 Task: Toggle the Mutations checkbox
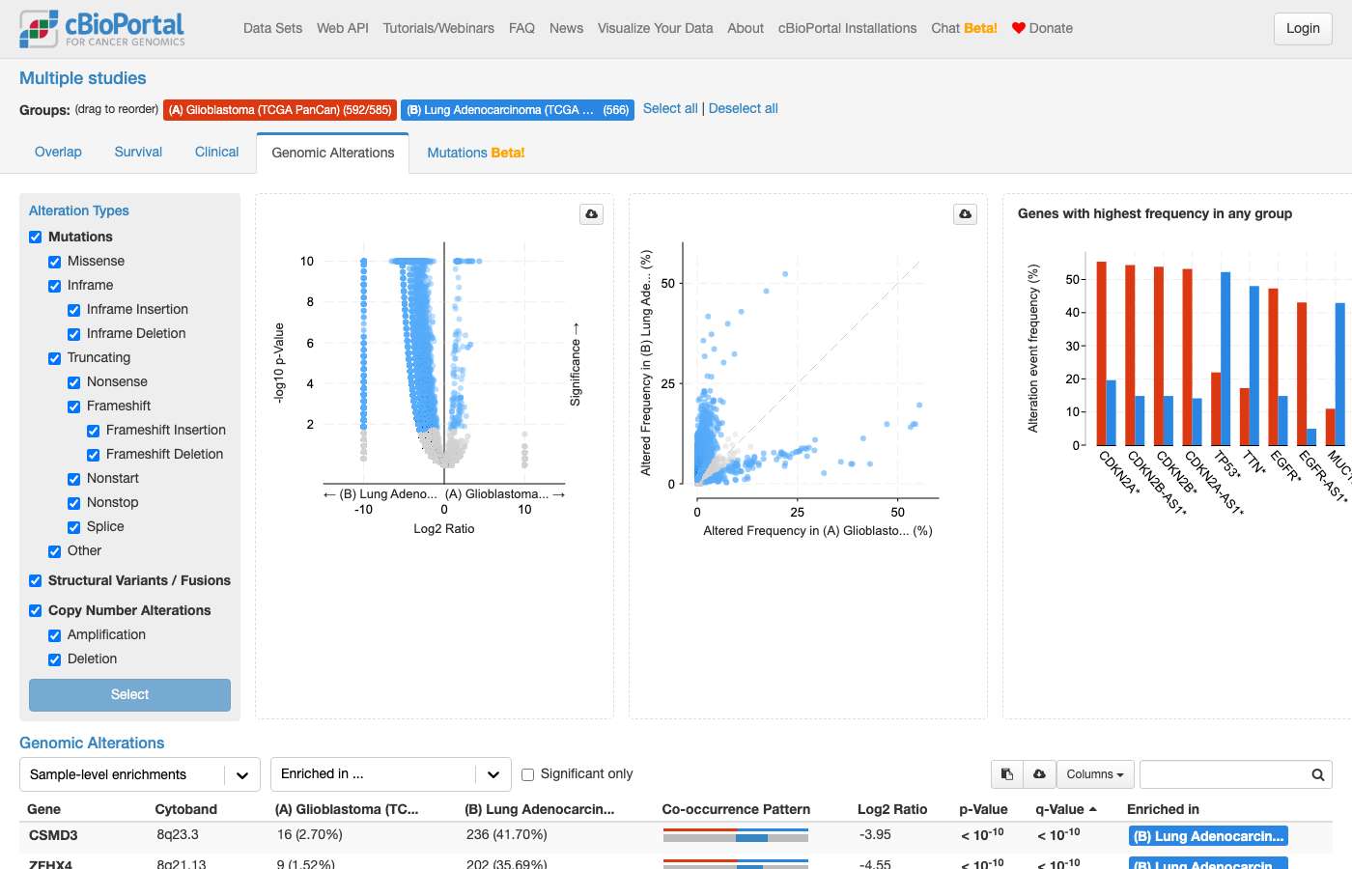(36, 237)
